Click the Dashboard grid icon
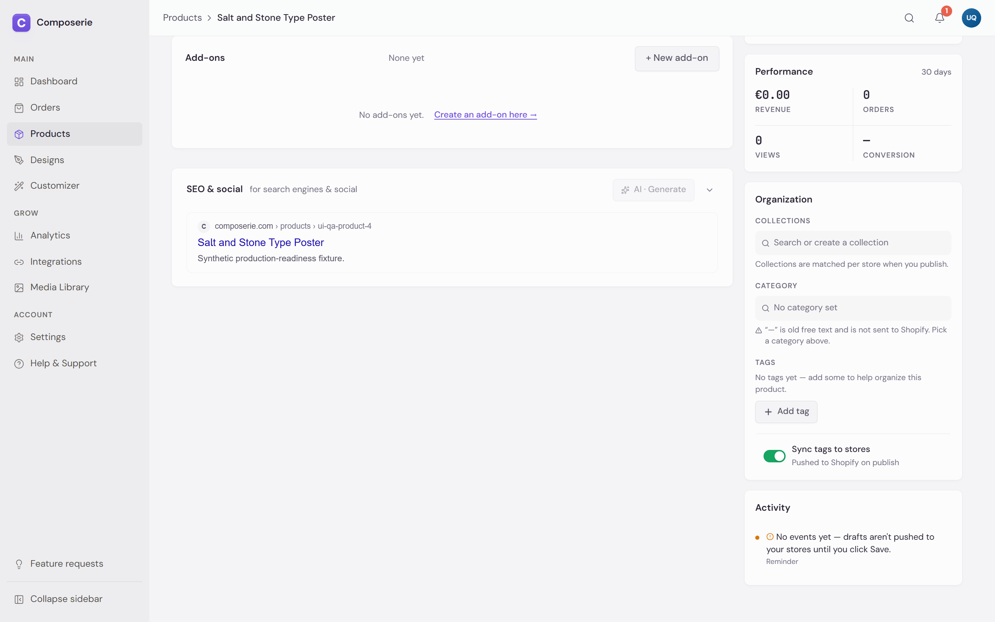Viewport: 995px width, 622px height. coord(19,82)
